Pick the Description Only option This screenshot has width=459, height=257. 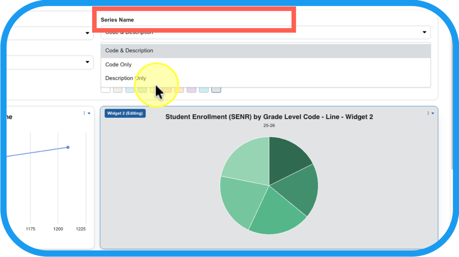pos(126,78)
